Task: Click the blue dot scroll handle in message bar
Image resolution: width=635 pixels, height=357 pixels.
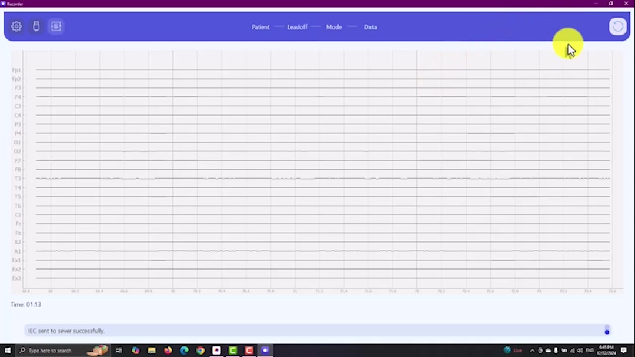Action: pyautogui.click(x=607, y=332)
